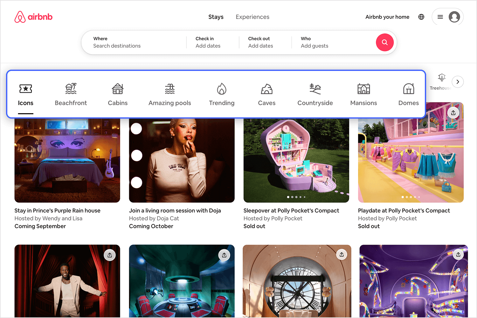Click Playdate at Polly Pocket's Compact title
This screenshot has width=477, height=318.
point(404,211)
